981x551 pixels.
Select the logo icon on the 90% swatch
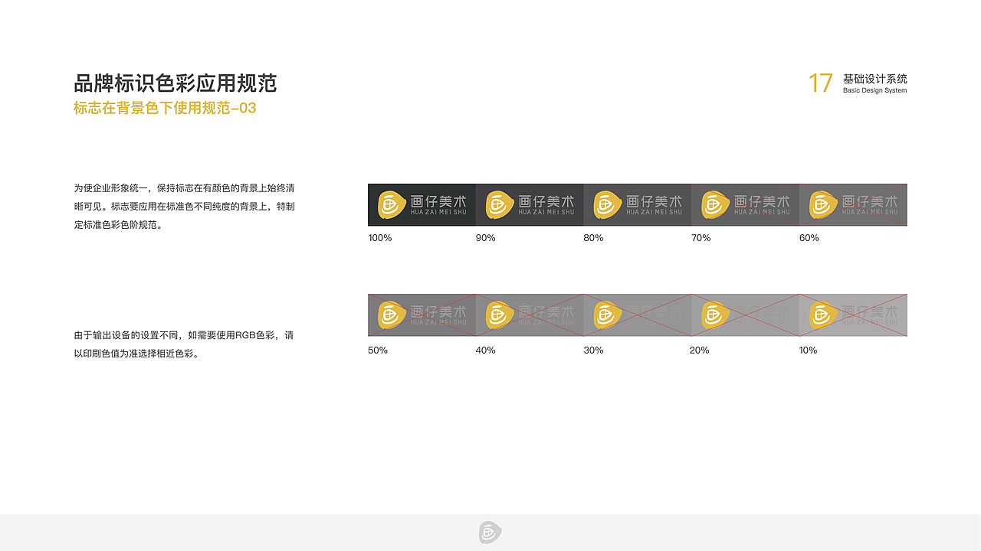(499, 204)
